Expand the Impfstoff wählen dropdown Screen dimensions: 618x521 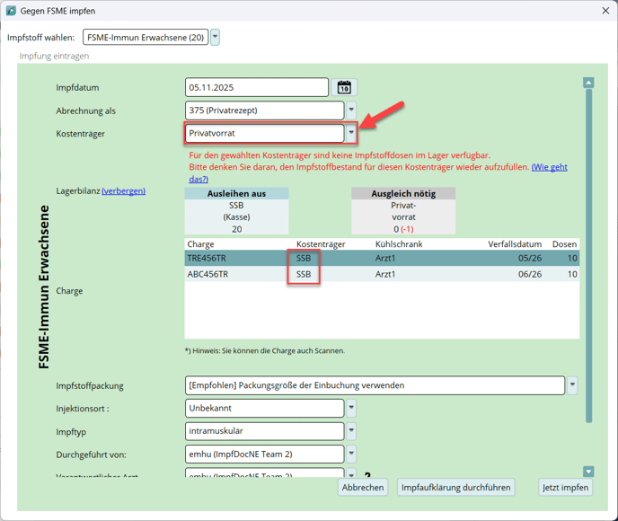(215, 38)
